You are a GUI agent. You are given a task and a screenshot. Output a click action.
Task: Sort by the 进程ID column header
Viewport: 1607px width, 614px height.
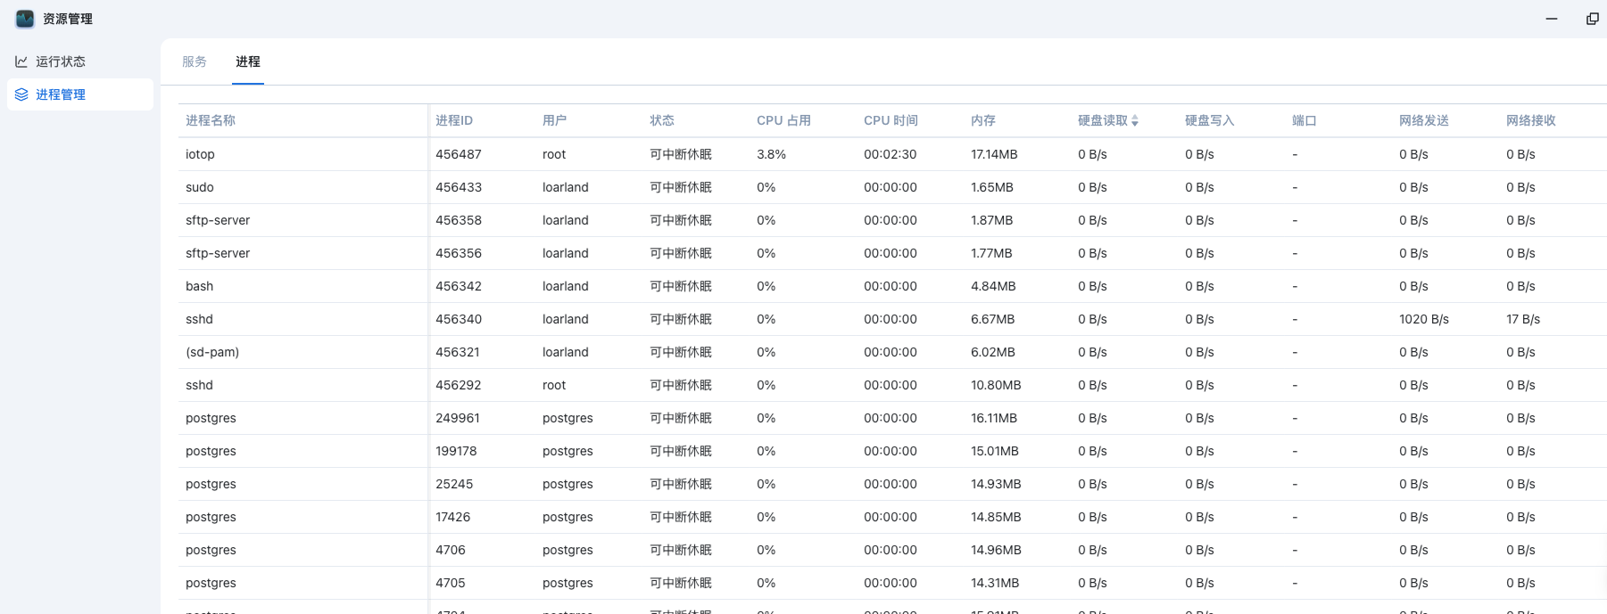click(x=454, y=120)
